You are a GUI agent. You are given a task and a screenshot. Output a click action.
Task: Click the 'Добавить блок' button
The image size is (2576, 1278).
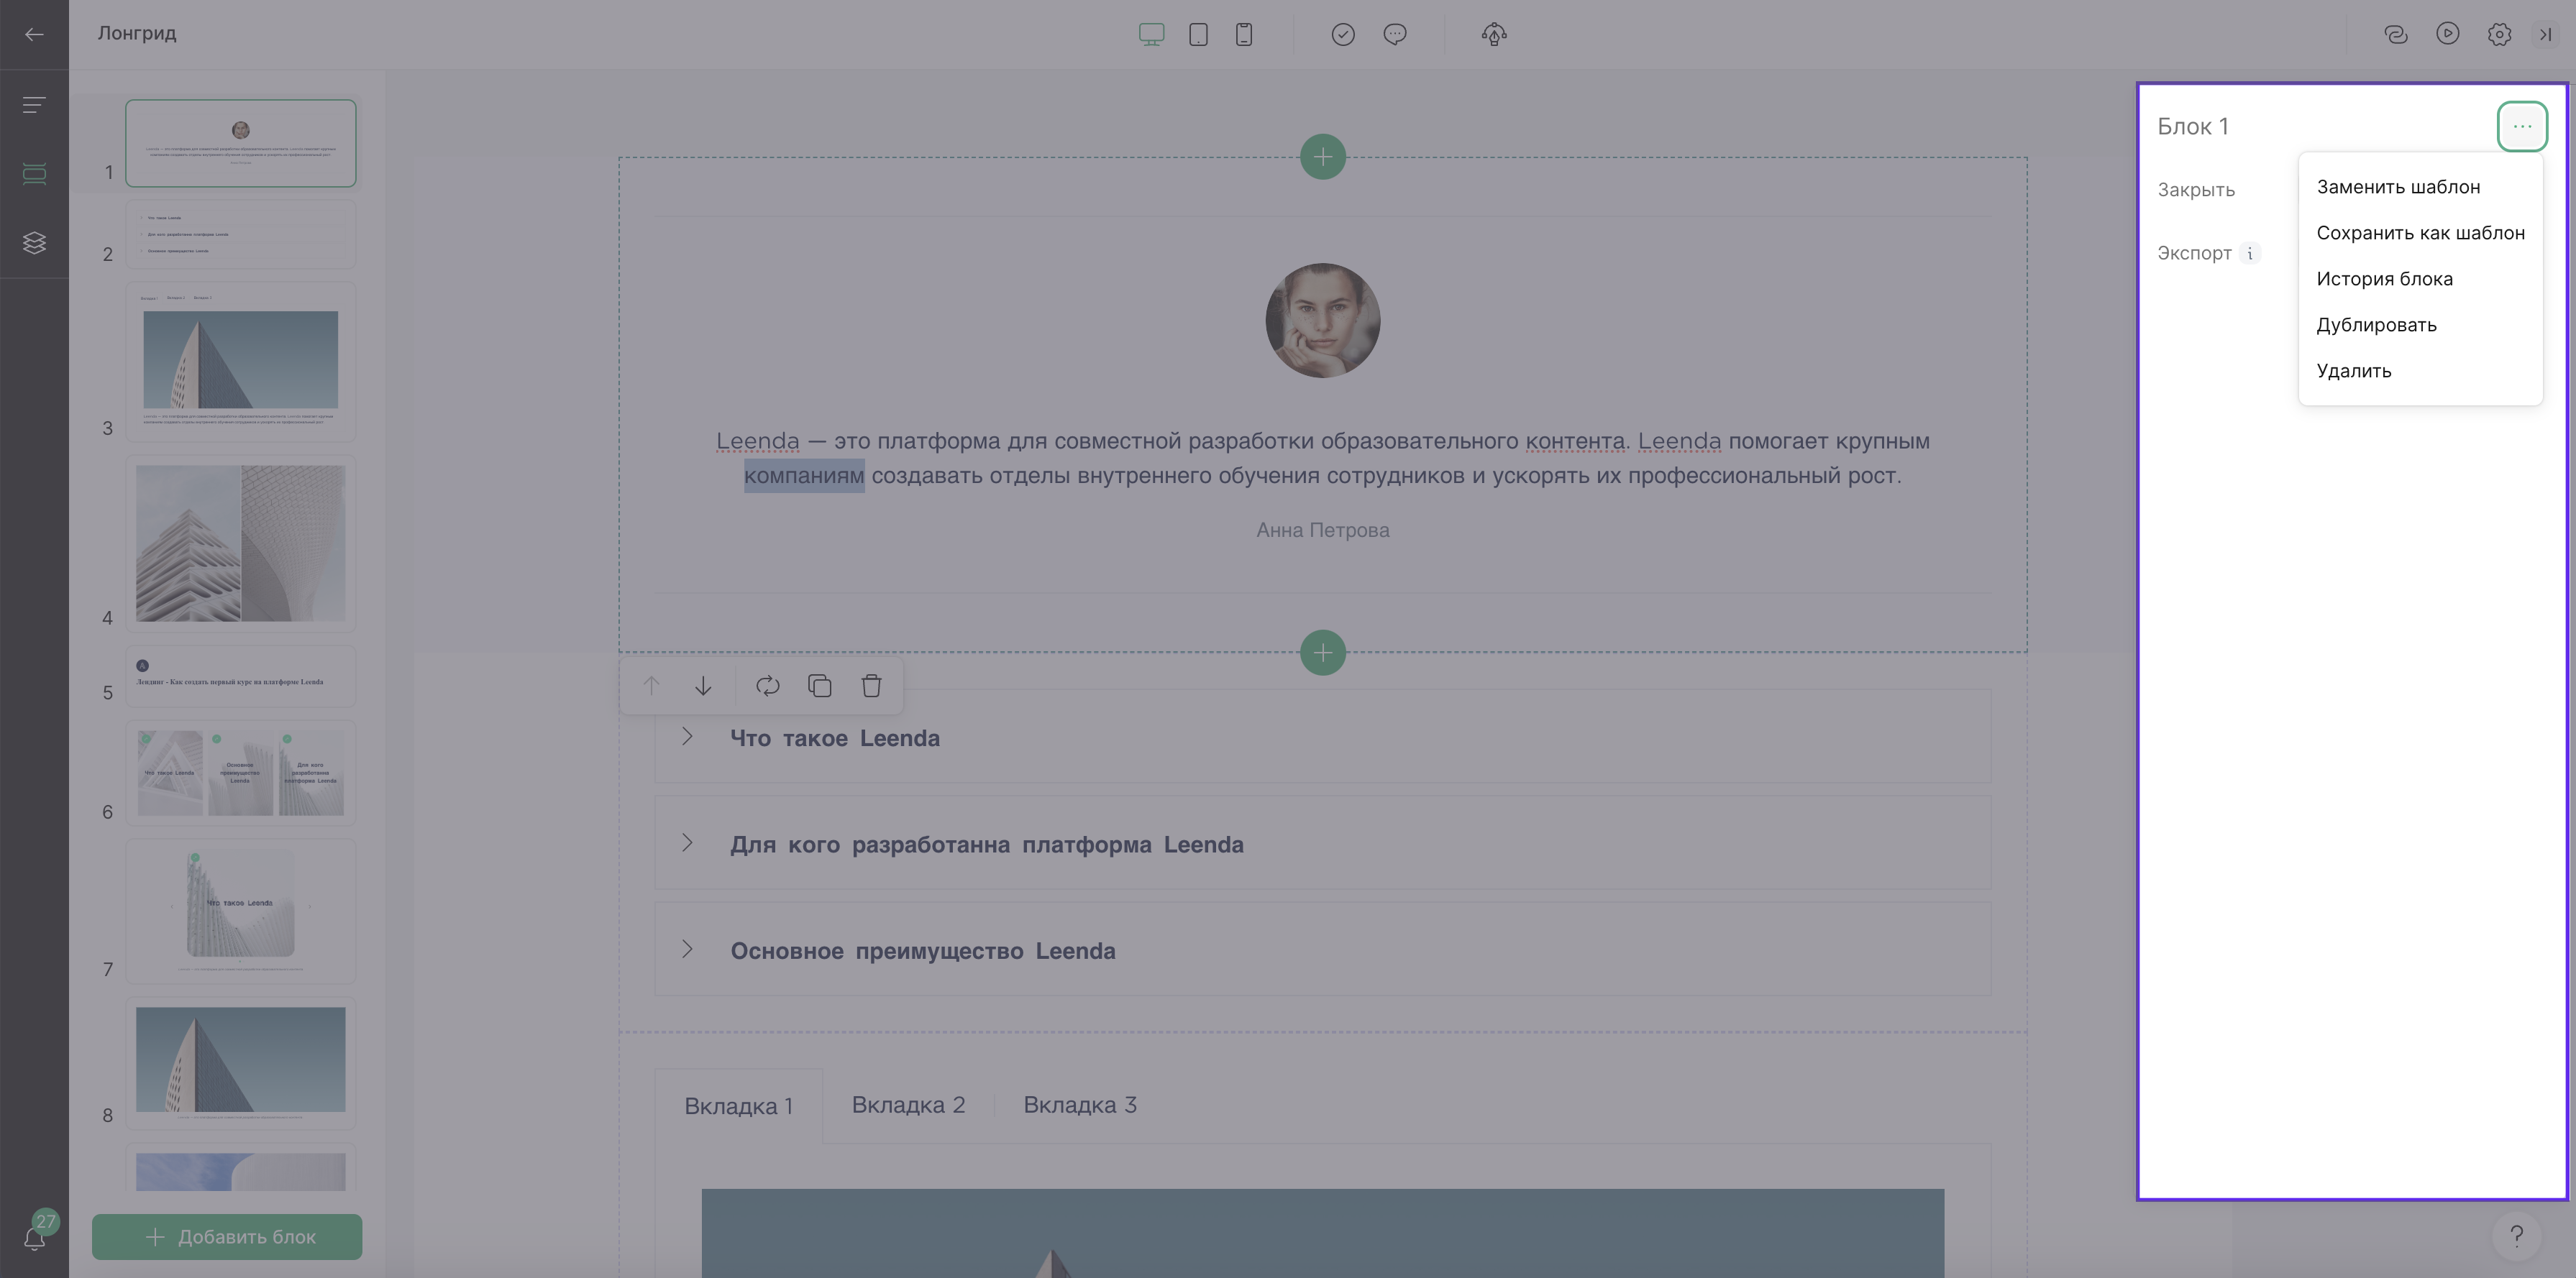coord(227,1237)
